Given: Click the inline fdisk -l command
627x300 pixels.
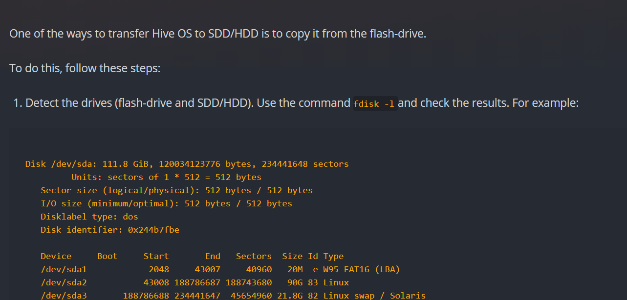Looking at the screenshot, I should tap(375, 104).
